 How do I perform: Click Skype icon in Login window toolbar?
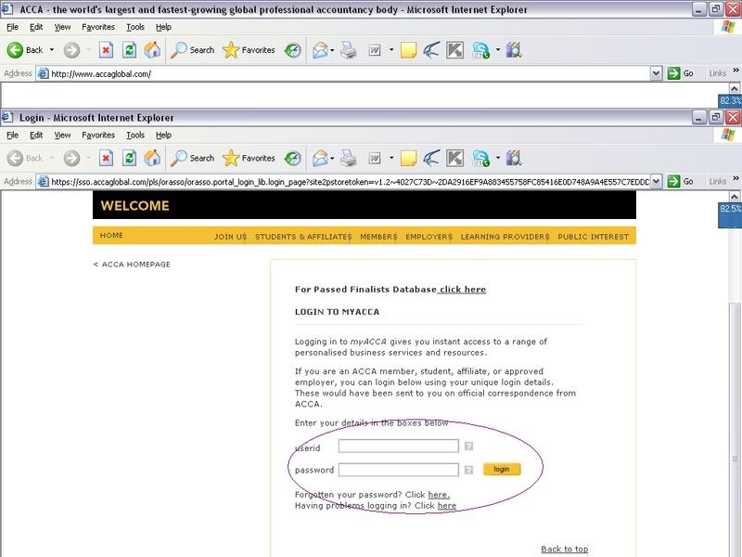point(481,158)
